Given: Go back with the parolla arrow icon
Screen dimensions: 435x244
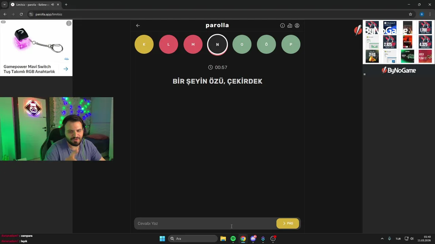Looking at the screenshot, I should (138, 25).
